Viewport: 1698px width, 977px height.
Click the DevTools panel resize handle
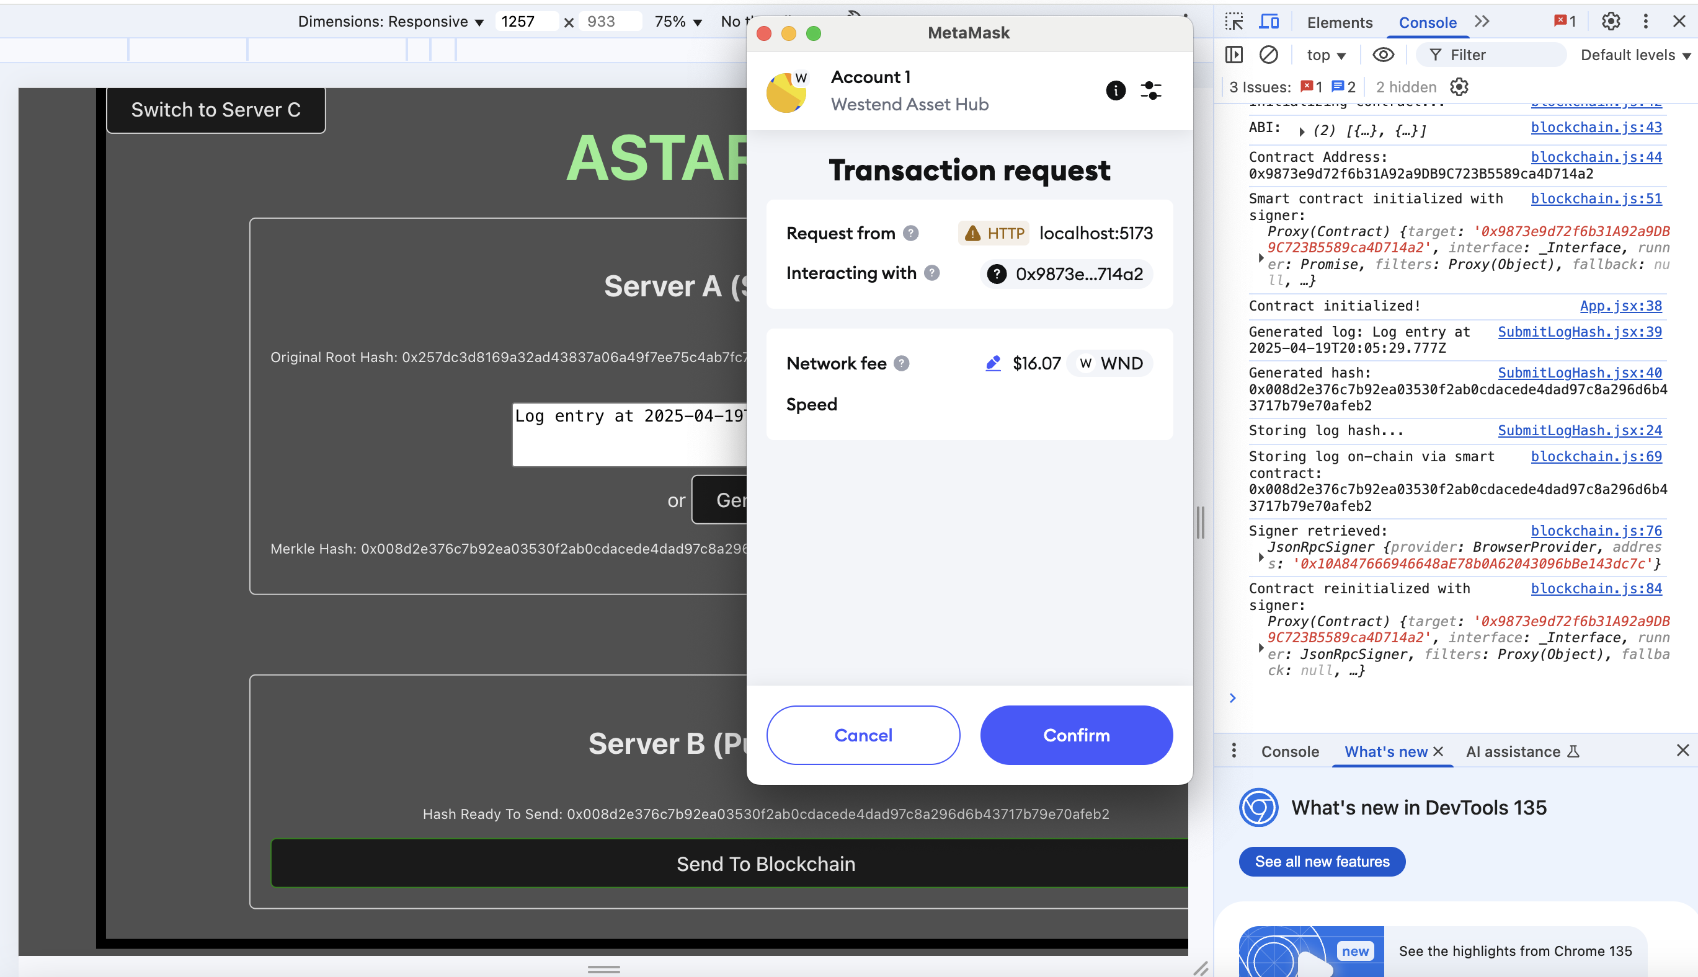(x=1201, y=523)
